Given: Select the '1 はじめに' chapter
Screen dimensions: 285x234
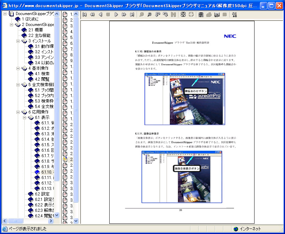Looking at the screenshot, I should 30,19.
